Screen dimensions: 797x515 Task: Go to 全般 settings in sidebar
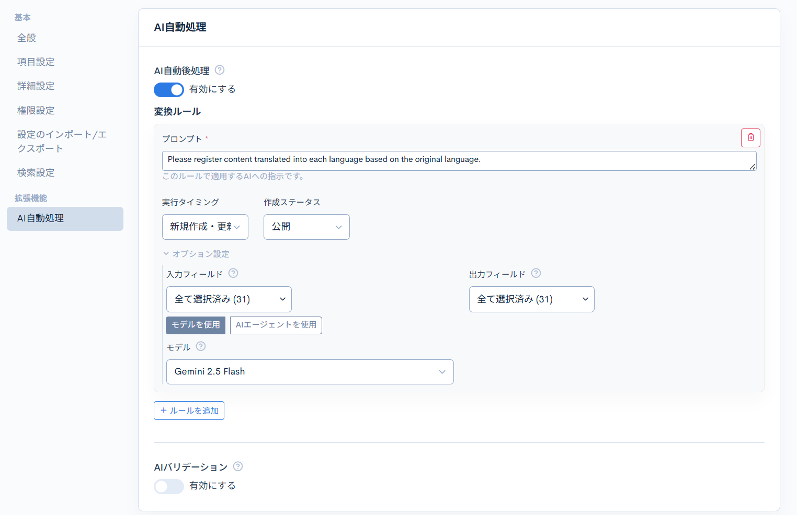[27, 38]
